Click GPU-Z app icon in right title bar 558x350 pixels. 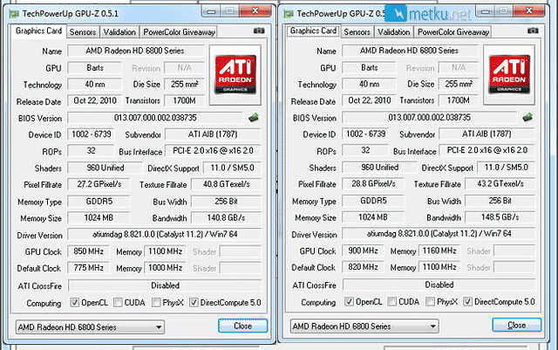tap(289, 14)
